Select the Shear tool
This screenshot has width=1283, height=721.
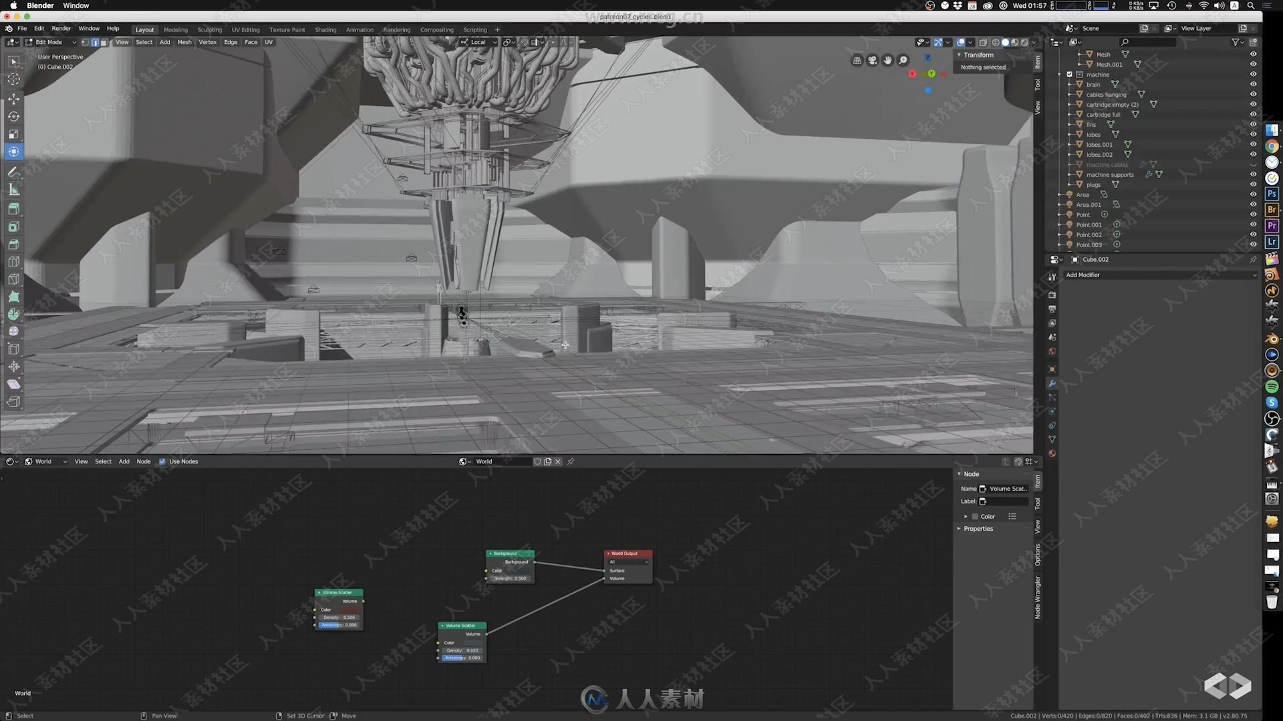(13, 384)
